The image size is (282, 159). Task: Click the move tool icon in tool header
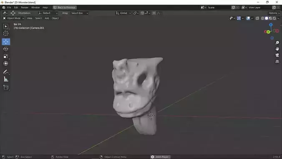point(13,13)
